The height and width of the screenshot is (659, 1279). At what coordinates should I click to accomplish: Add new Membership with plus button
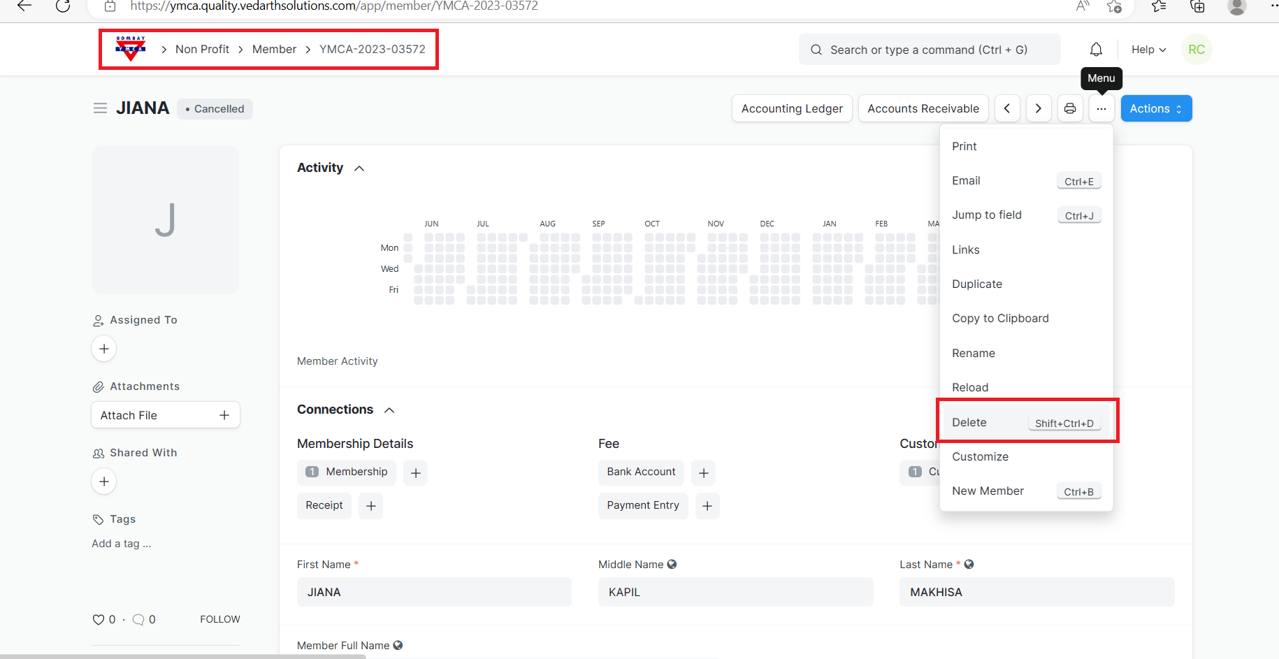point(416,473)
